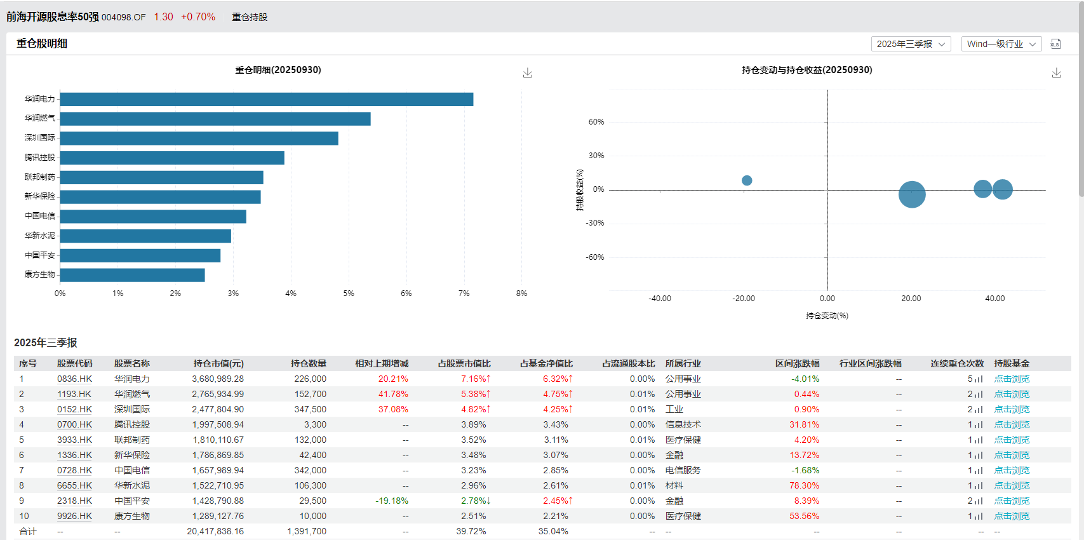Click the small bubble near -20 持仓变动

click(x=747, y=180)
